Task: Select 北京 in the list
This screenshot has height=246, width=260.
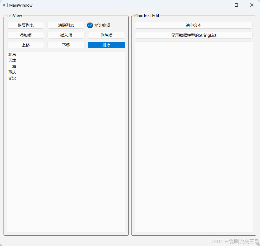Action: 66,54
